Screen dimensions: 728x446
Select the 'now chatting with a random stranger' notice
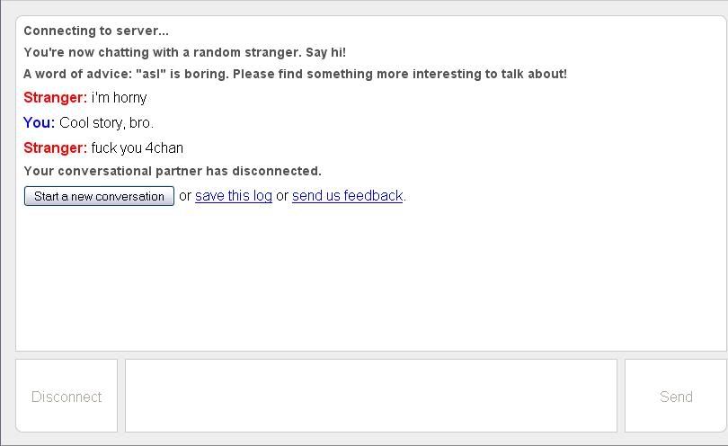pyautogui.click(x=162, y=52)
